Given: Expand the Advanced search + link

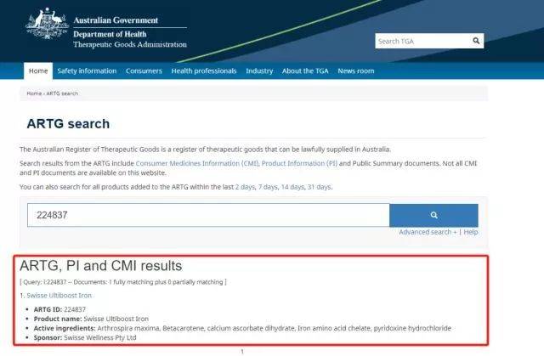Looking at the screenshot, I should [x=428, y=232].
